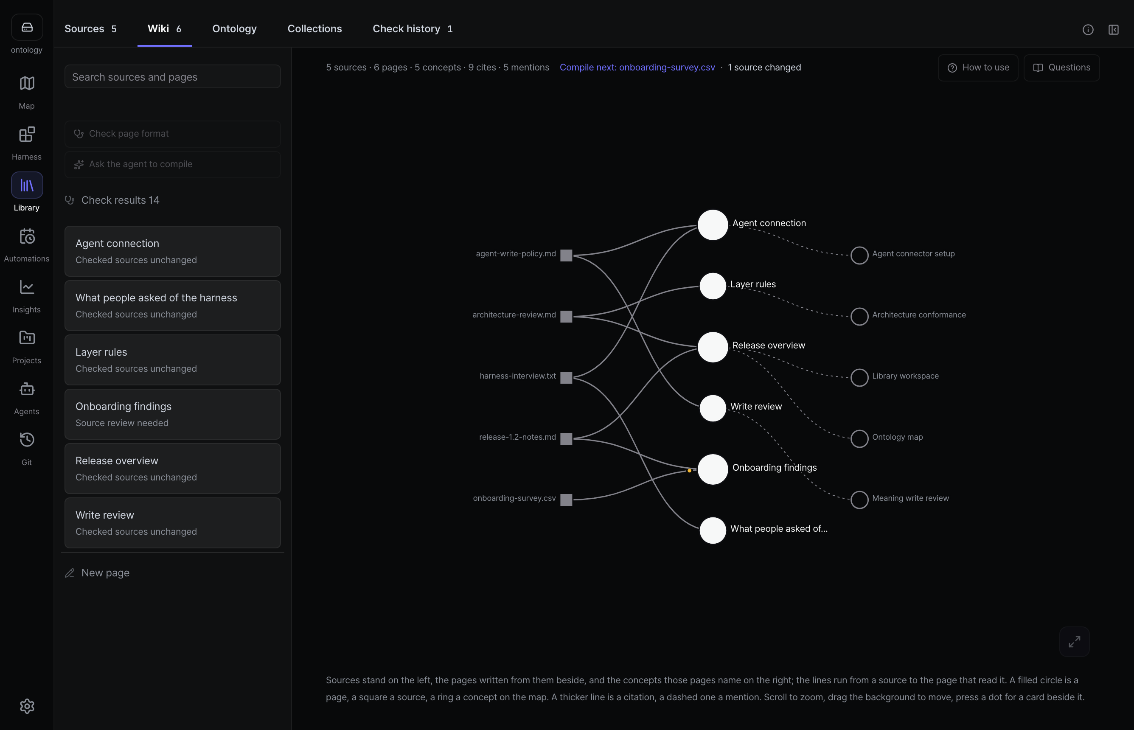Toggle the side panel collapse icon
Screen dimensions: 1134x730
click(1114, 29)
